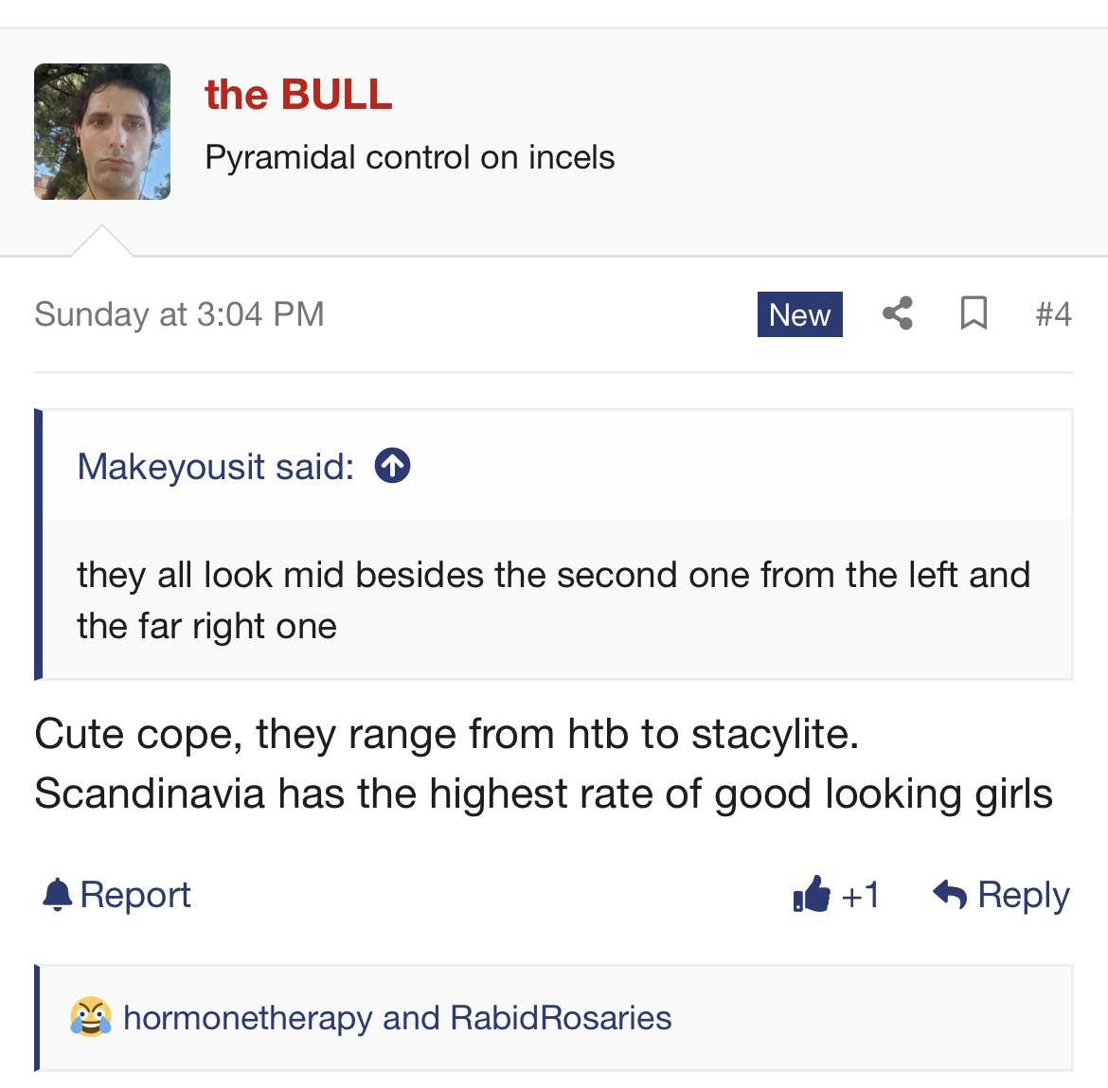Open the Makeyousit said quote link
The width and height of the screenshot is (1108, 1088).
coord(216,467)
